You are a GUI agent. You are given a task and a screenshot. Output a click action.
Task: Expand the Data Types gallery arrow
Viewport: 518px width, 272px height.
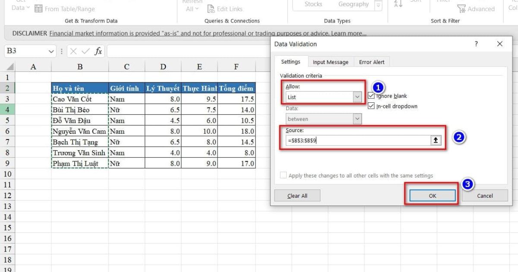click(378, 5)
